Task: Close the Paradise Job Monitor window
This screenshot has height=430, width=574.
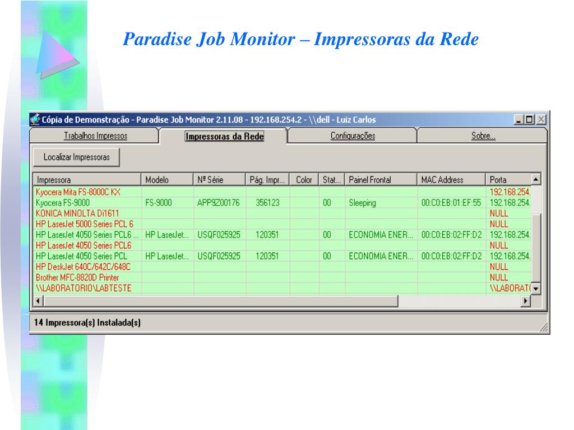Action: point(541,120)
